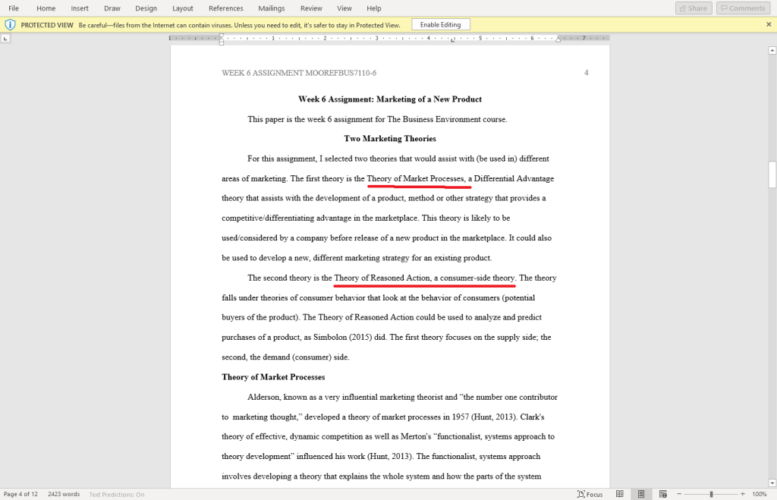This screenshot has width=777, height=500.
Task: Open zoom dialog via 100% level
Action: pos(760,494)
